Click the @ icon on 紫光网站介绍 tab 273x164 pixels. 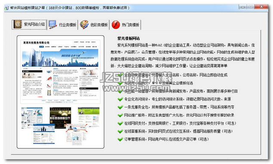pos(17,24)
